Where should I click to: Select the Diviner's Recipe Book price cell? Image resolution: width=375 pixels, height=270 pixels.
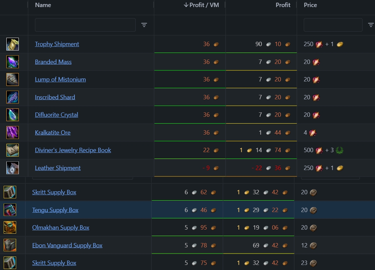(336, 150)
